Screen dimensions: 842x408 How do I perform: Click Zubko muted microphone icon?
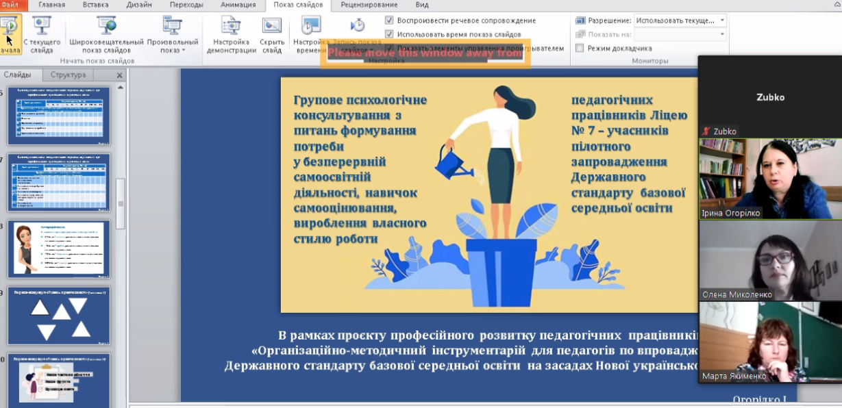tap(706, 131)
